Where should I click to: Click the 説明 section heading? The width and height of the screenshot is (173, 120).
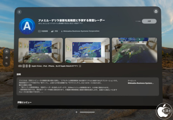click(19, 74)
